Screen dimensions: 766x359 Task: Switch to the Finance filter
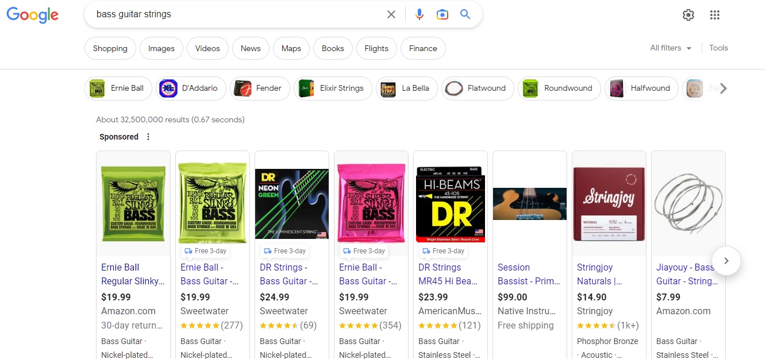pos(423,48)
